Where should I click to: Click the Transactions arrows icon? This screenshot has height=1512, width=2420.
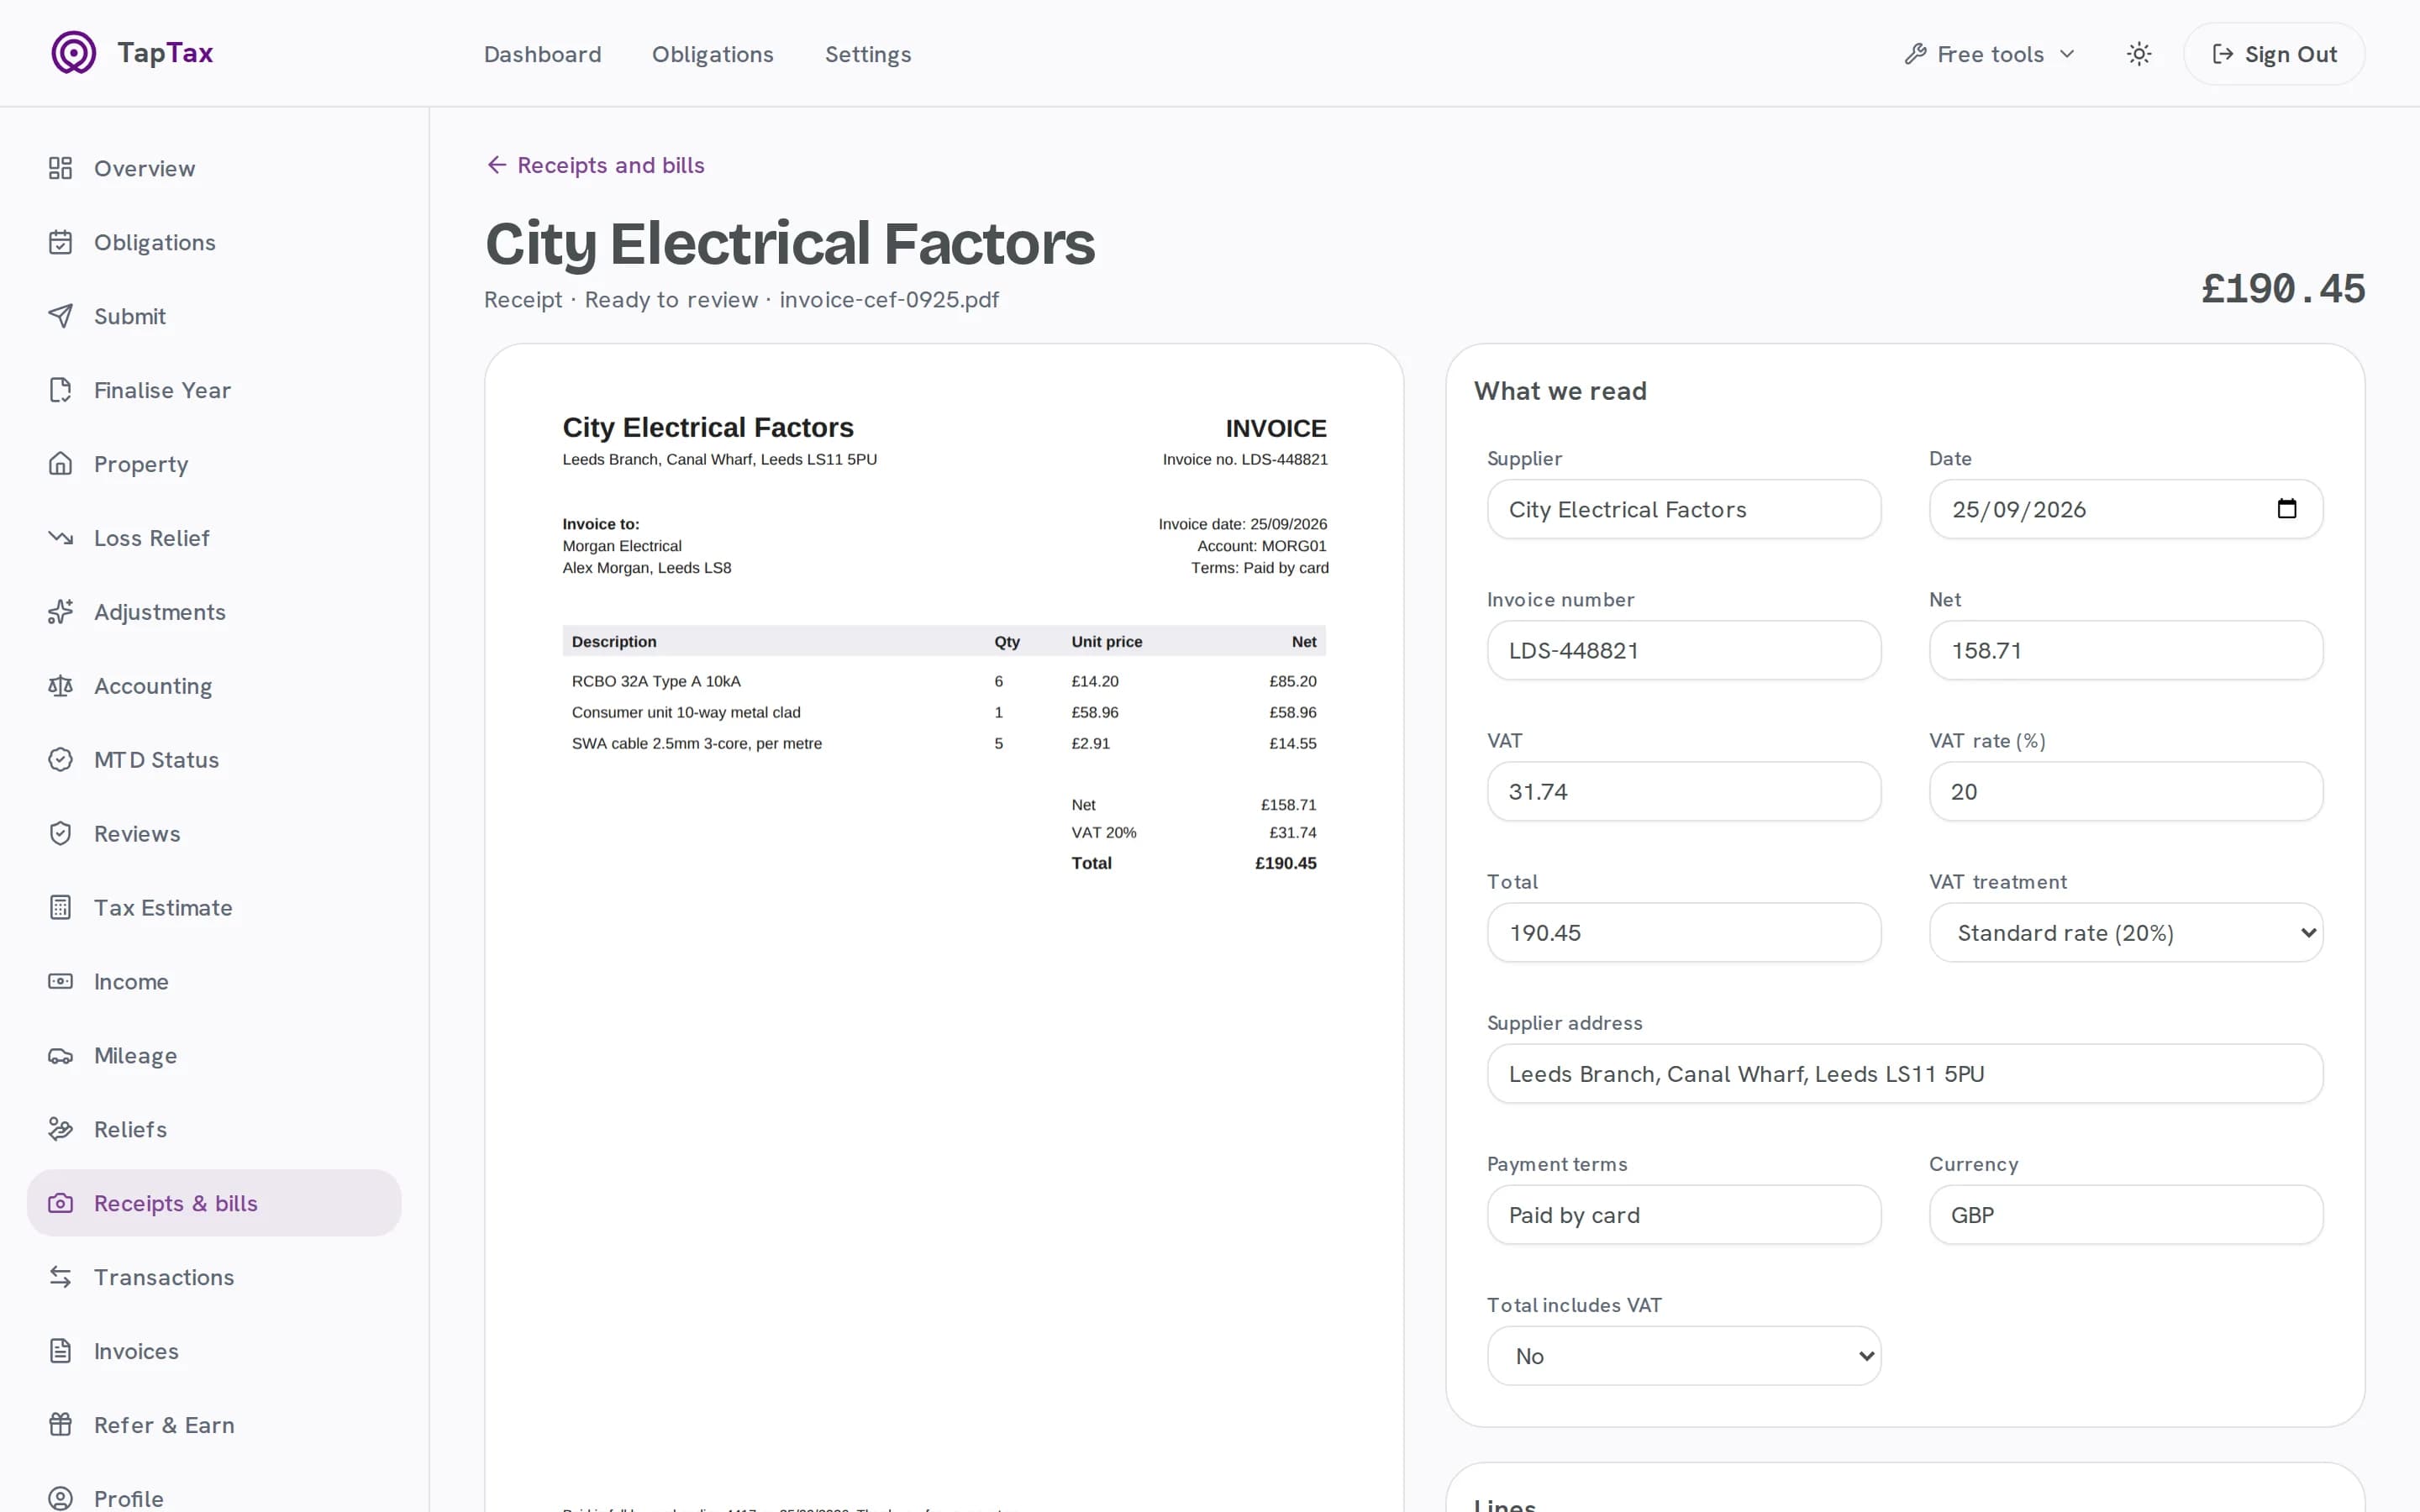point(61,1278)
